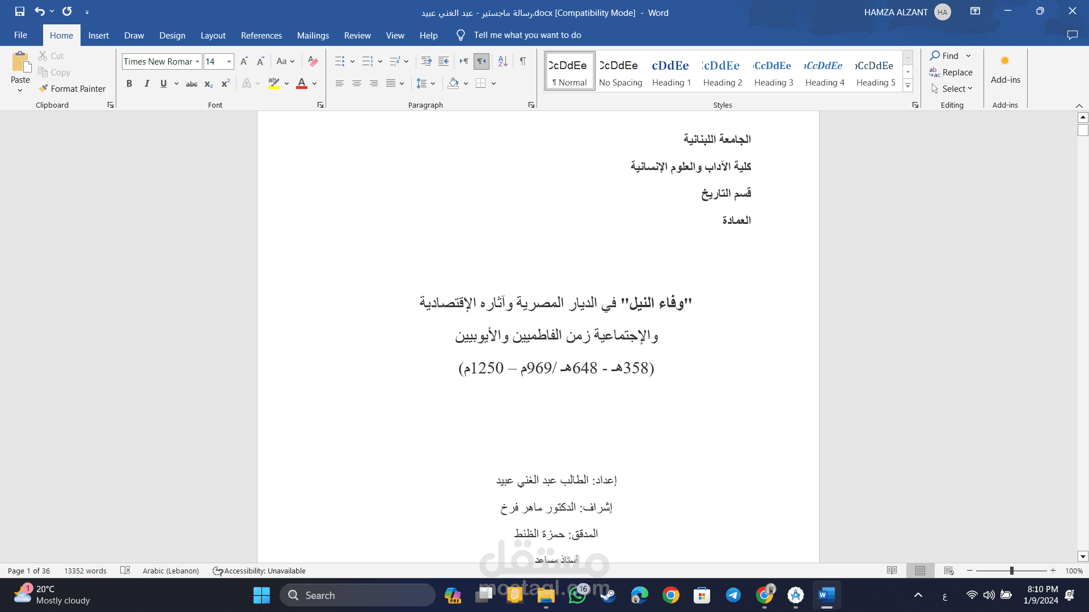The width and height of the screenshot is (1089, 612).
Task: Click the 13352 words counter
Action: 85,571
